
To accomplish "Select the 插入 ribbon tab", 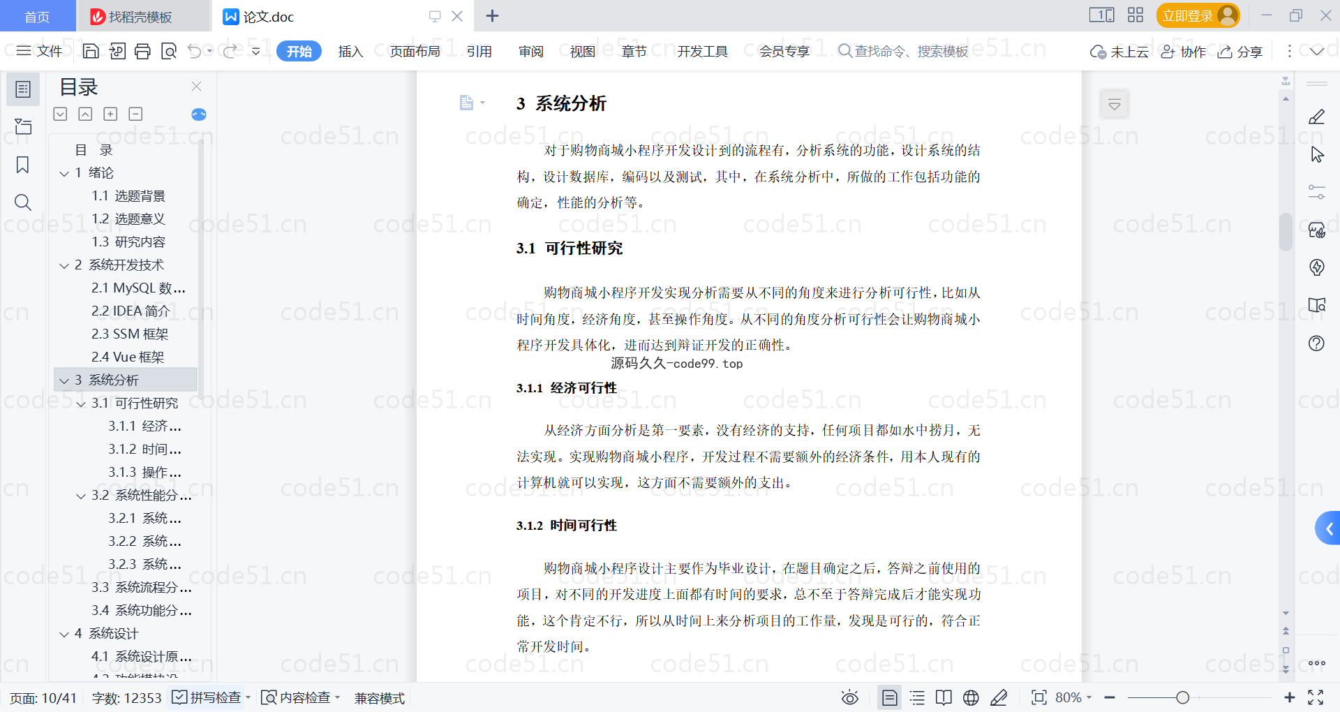I will pos(350,51).
